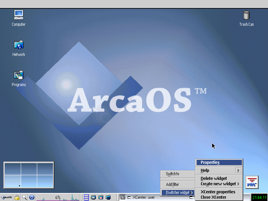This screenshot has width=268, height=201.
Task: Choose Close XCenter from the menu
Action: (x=219, y=197)
